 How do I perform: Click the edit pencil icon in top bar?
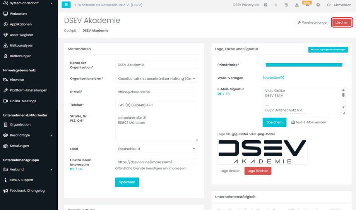[x=266, y=5]
